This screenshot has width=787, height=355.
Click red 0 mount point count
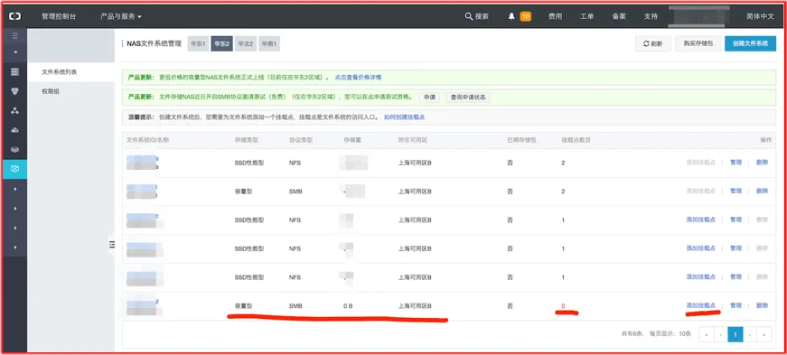(563, 306)
